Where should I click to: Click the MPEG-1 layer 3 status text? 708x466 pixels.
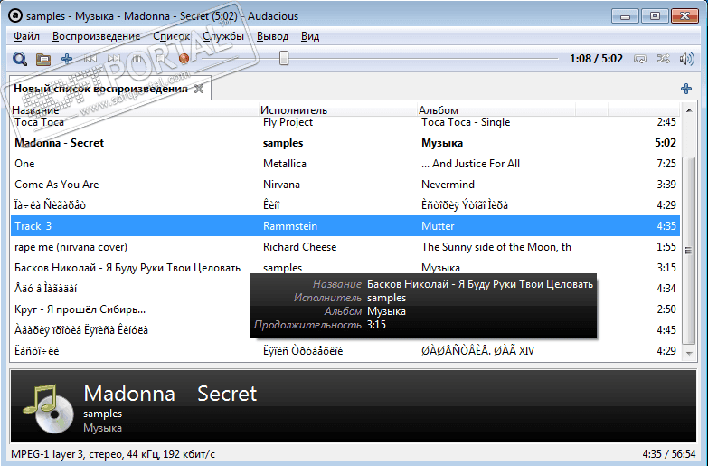[113, 454]
